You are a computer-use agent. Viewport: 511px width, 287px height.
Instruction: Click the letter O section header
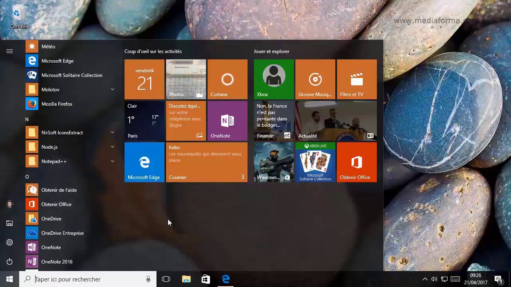(27, 177)
